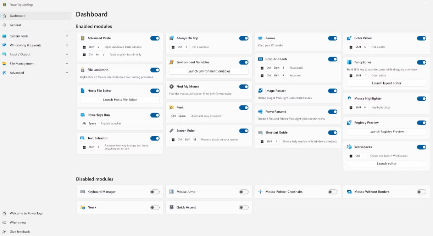This screenshot has height=236, width=433.
Task: Click the Image Resizer module icon
Action: click(261, 91)
